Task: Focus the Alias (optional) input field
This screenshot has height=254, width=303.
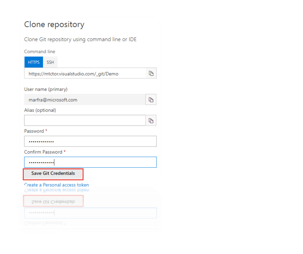Action: click(x=85, y=120)
